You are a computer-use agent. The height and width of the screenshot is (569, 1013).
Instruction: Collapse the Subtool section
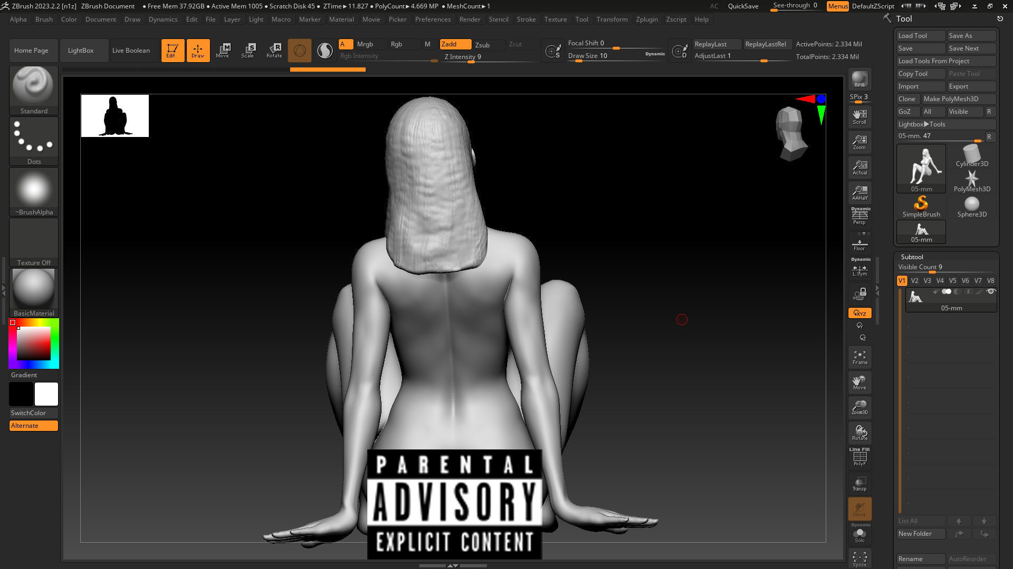click(x=912, y=257)
